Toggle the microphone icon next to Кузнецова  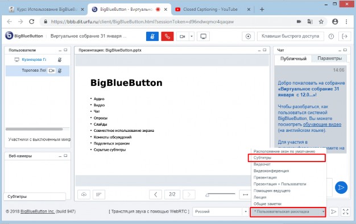(60, 60)
